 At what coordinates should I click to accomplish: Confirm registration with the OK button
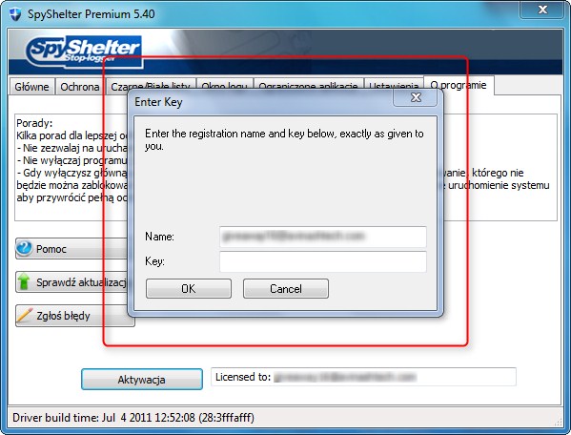(x=189, y=288)
